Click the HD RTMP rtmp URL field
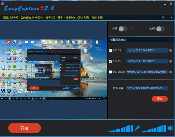Viewport: 175px width, 137px height. click(x=147, y=72)
